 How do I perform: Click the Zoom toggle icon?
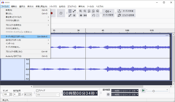pyautogui.click(x=98, y=11)
